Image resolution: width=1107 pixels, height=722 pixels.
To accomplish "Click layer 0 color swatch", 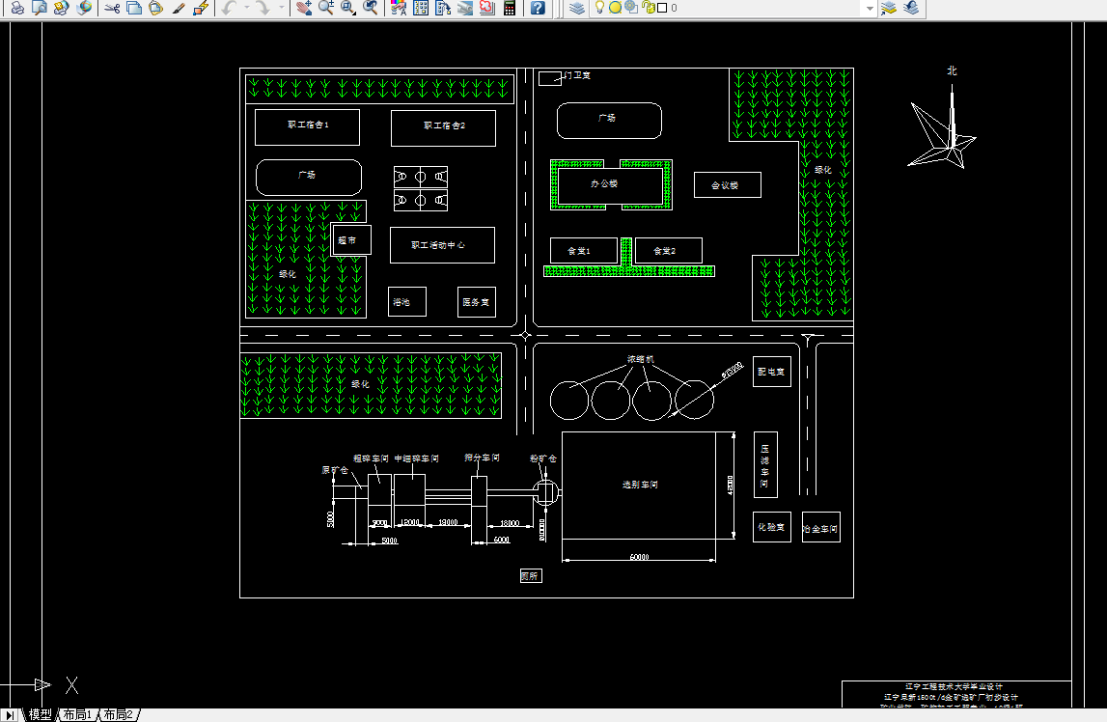I will (x=662, y=8).
